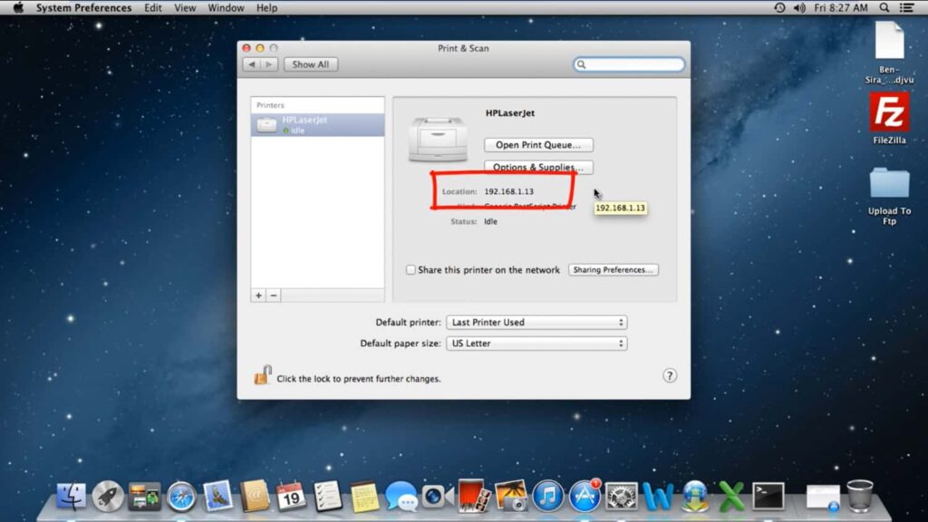Screen dimensions: 928x522
Task: Open Spotlight search in the menu bar
Action: click(883, 7)
